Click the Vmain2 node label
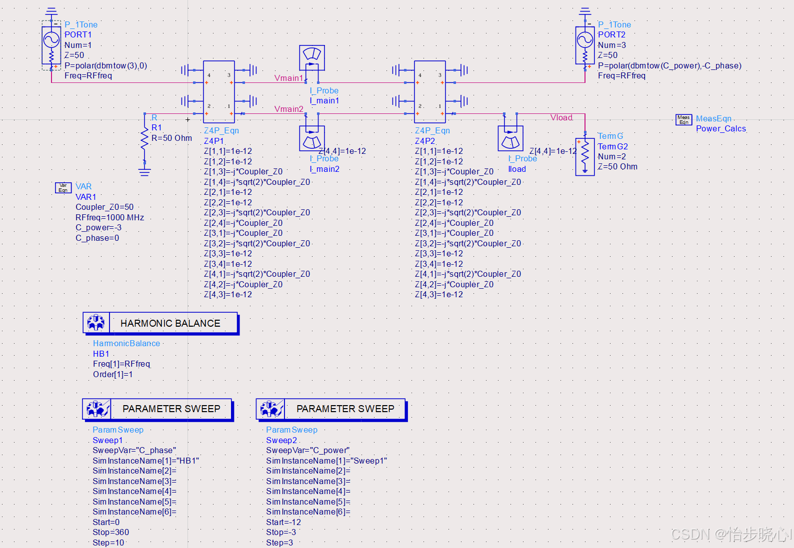This screenshot has height=548, width=794. click(x=289, y=109)
